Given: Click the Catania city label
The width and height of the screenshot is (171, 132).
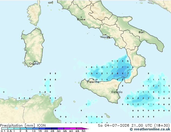Looking at the screenshot, I should 117,92.
